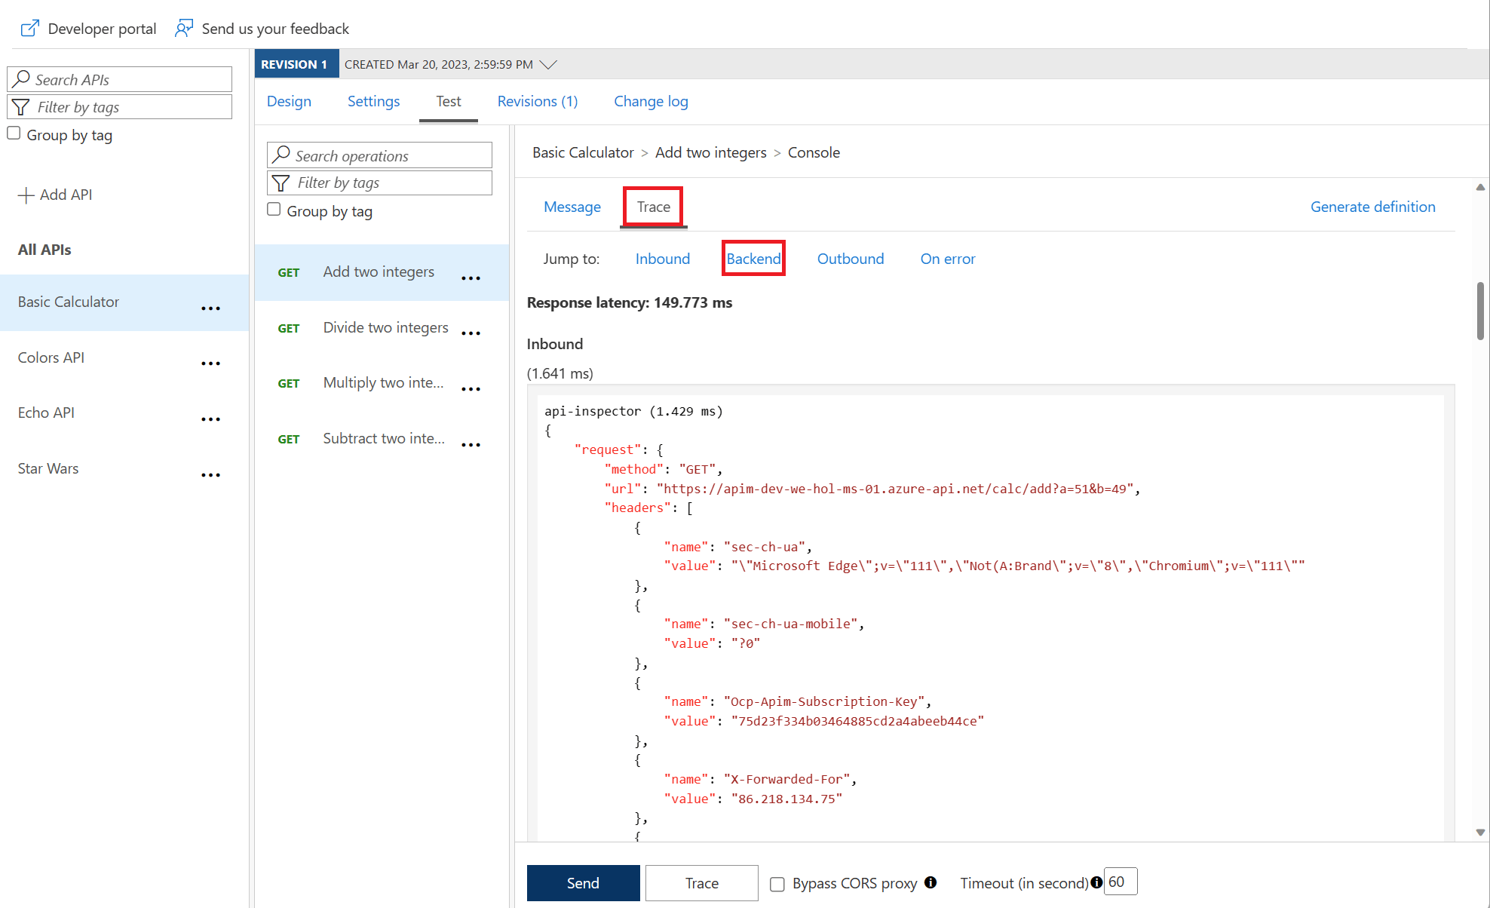Click the Send button
Image resolution: width=1490 pixels, height=908 pixels.
[583, 882]
